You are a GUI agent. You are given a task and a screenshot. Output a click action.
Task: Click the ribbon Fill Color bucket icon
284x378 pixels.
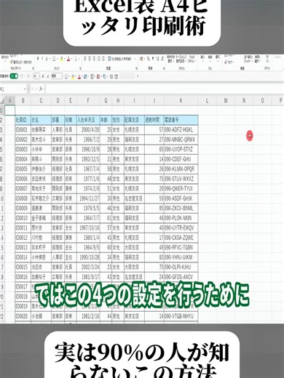click(62, 59)
